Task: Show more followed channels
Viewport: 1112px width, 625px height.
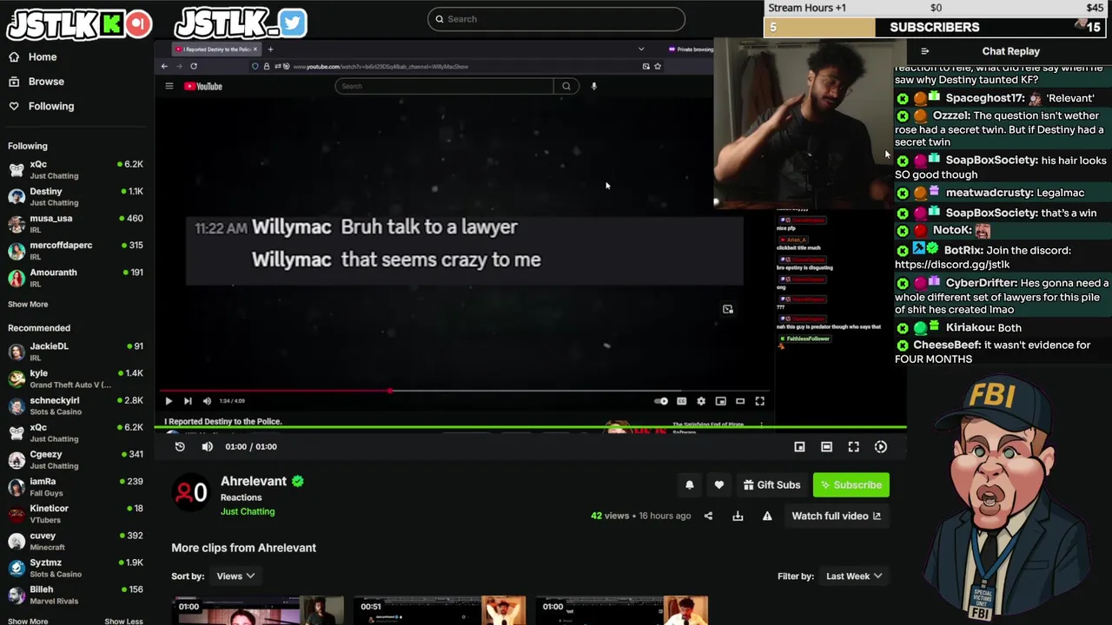Action: tap(28, 304)
